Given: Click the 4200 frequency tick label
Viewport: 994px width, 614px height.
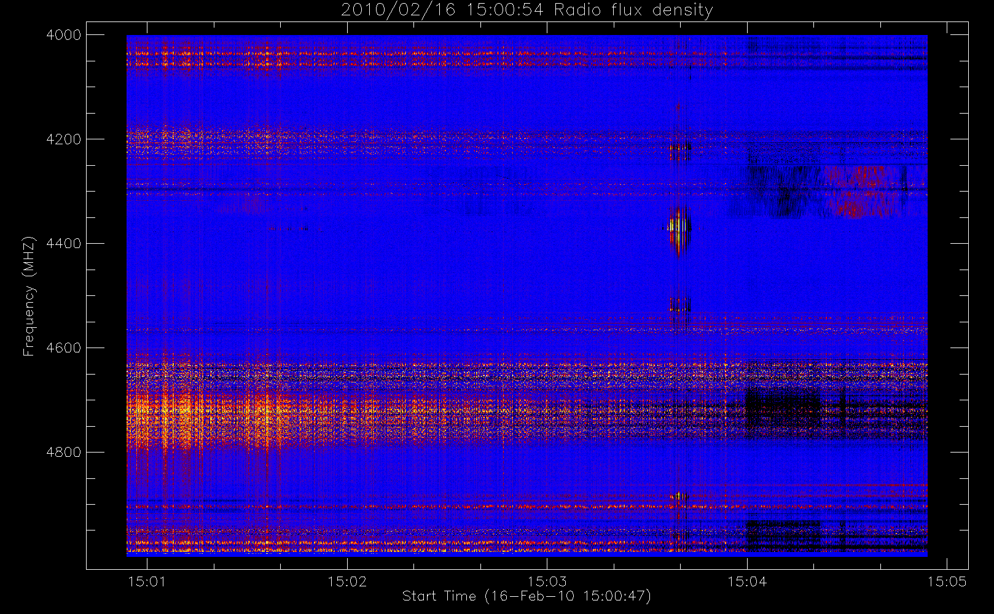Looking at the screenshot, I should coord(63,139).
